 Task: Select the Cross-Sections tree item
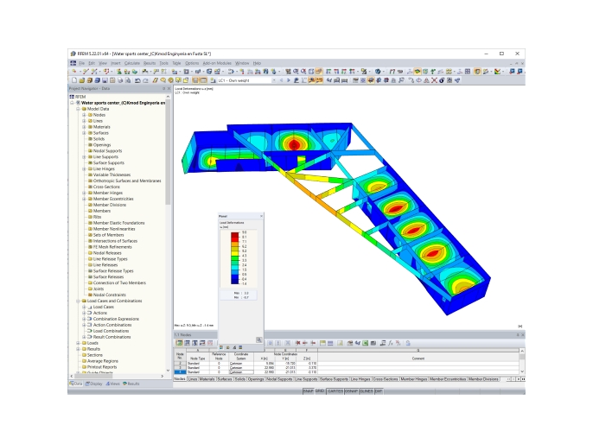point(106,187)
